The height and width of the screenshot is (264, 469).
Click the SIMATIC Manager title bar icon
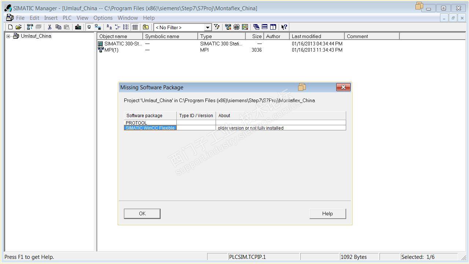point(8,8)
